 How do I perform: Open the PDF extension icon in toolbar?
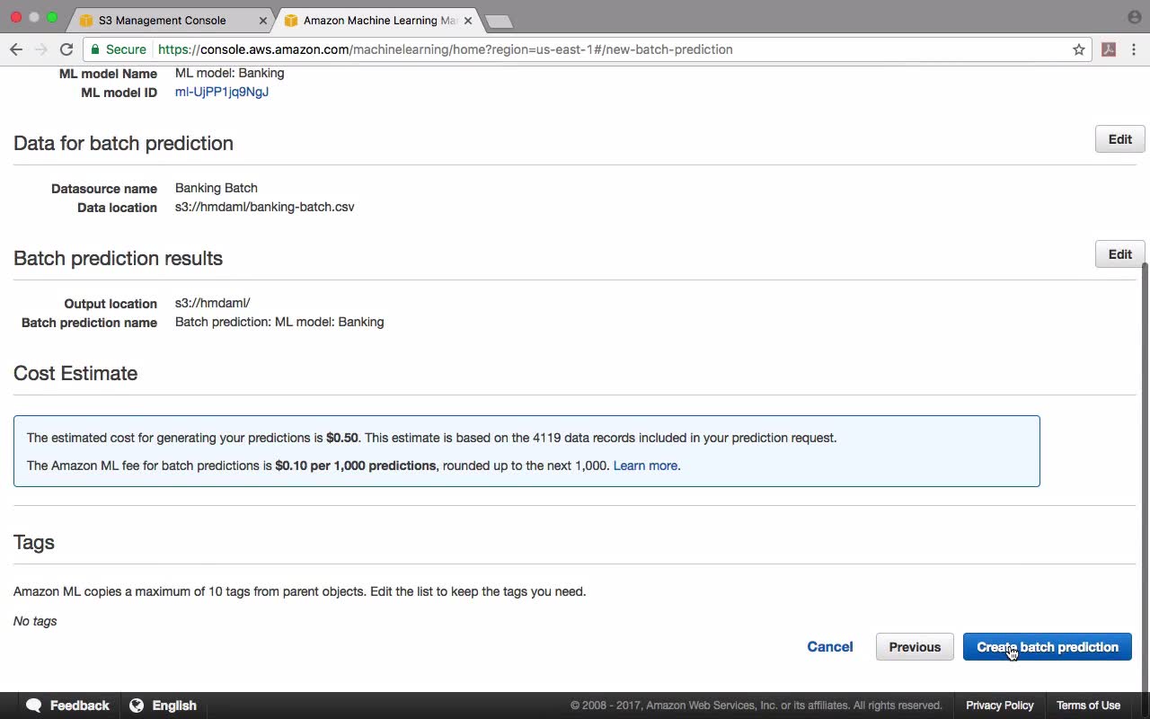pyautogui.click(x=1109, y=49)
